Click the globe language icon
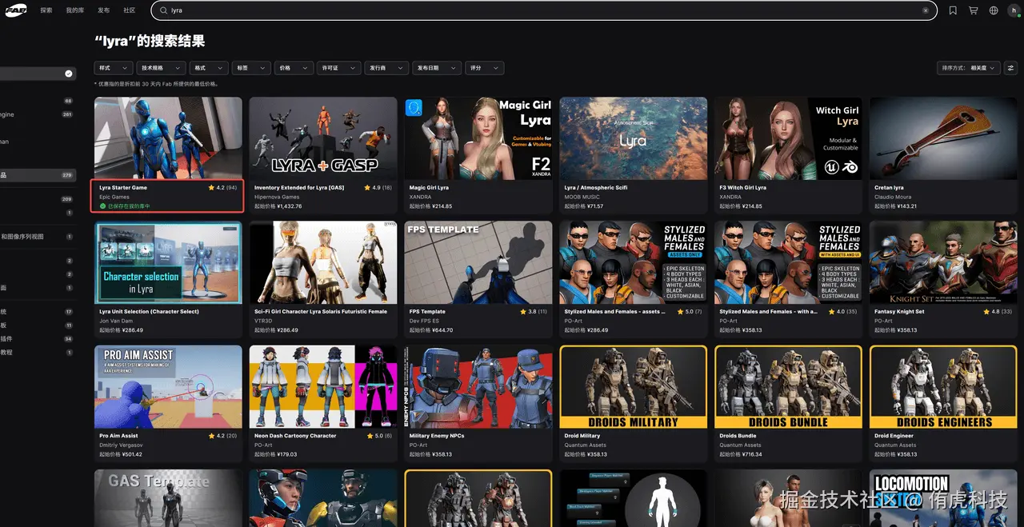Screen dimensions: 1024x527 994,10
